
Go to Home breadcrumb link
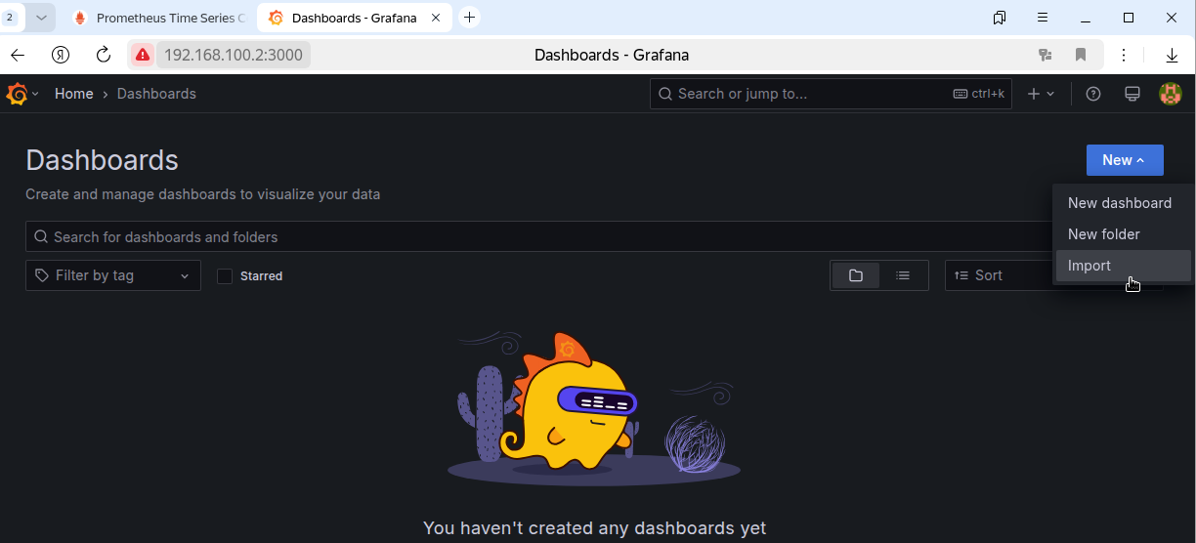pyautogui.click(x=74, y=94)
